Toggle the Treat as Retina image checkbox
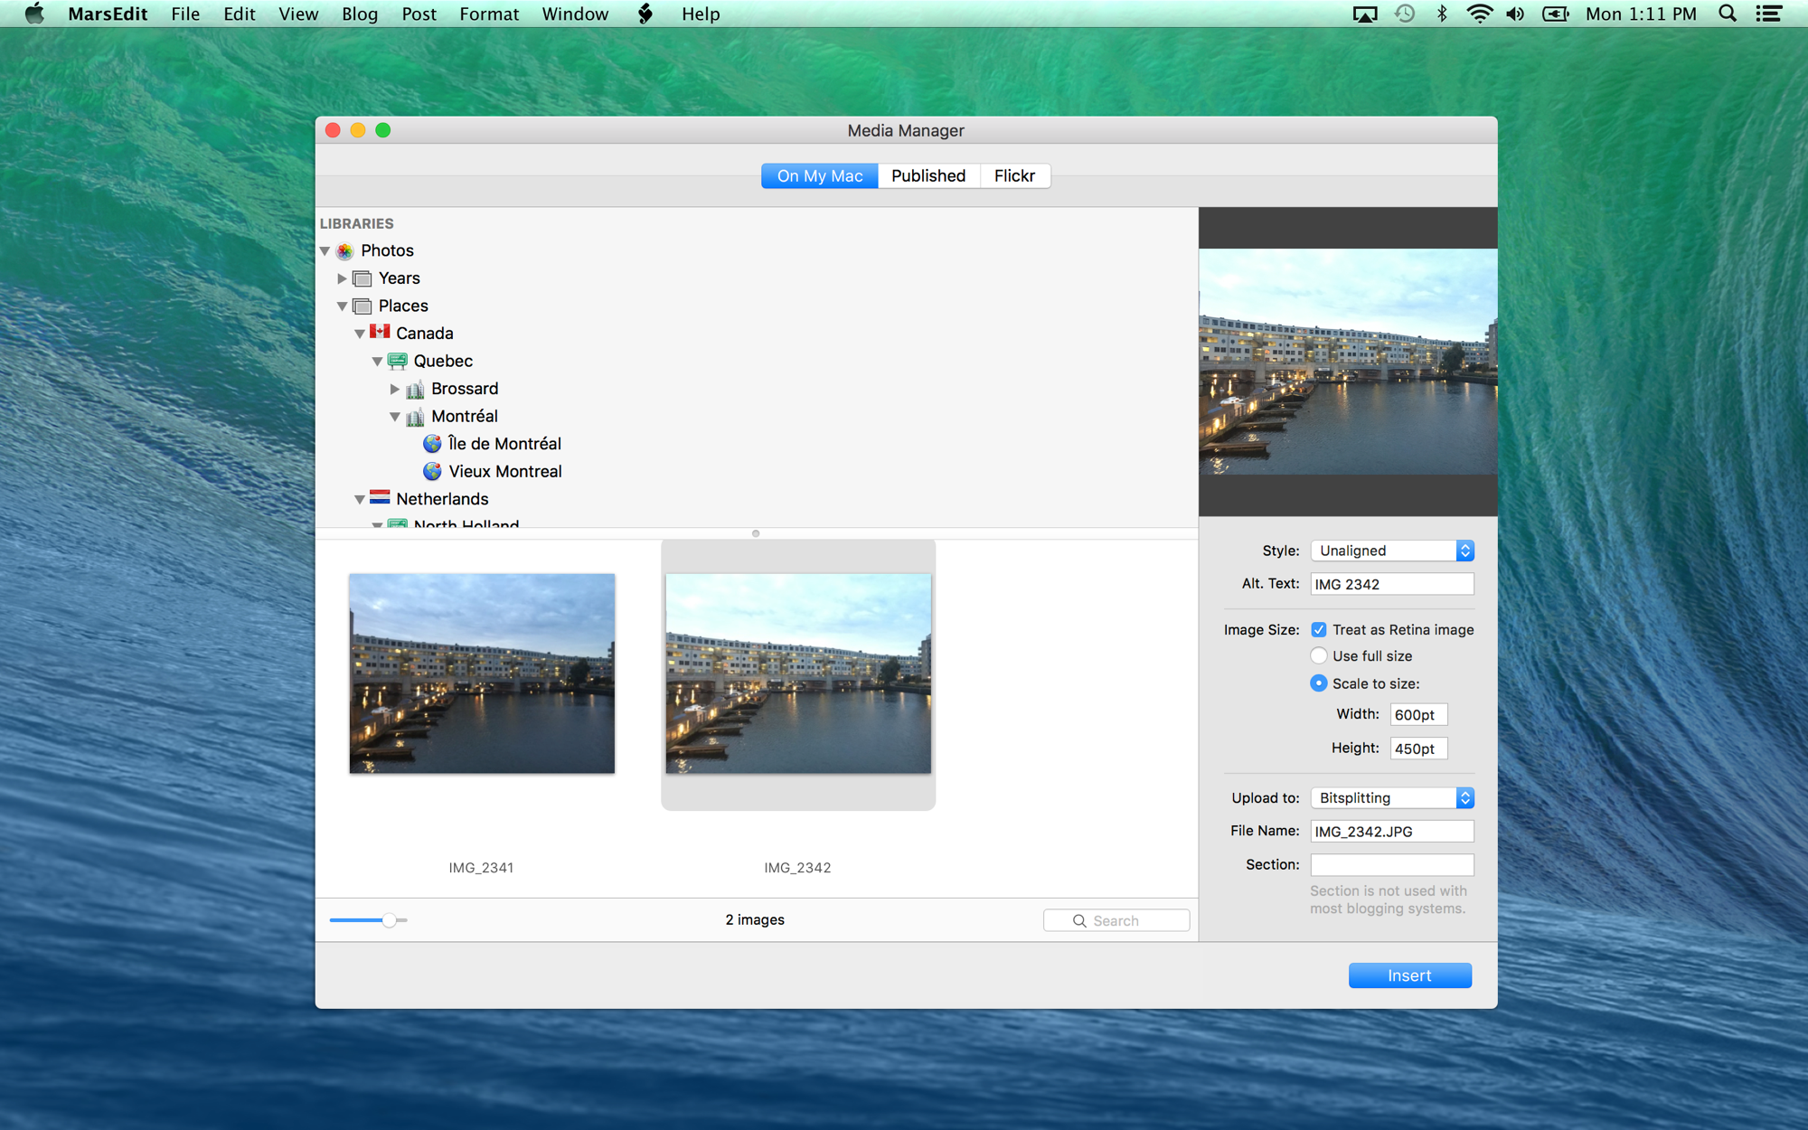 pos(1319,629)
